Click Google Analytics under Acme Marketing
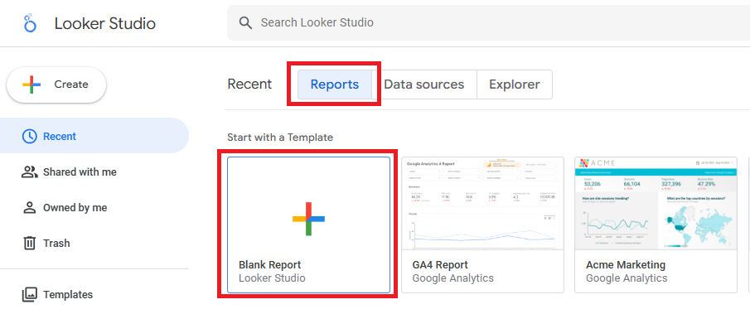Viewport: 750px width, 314px height. tap(627, 278)
